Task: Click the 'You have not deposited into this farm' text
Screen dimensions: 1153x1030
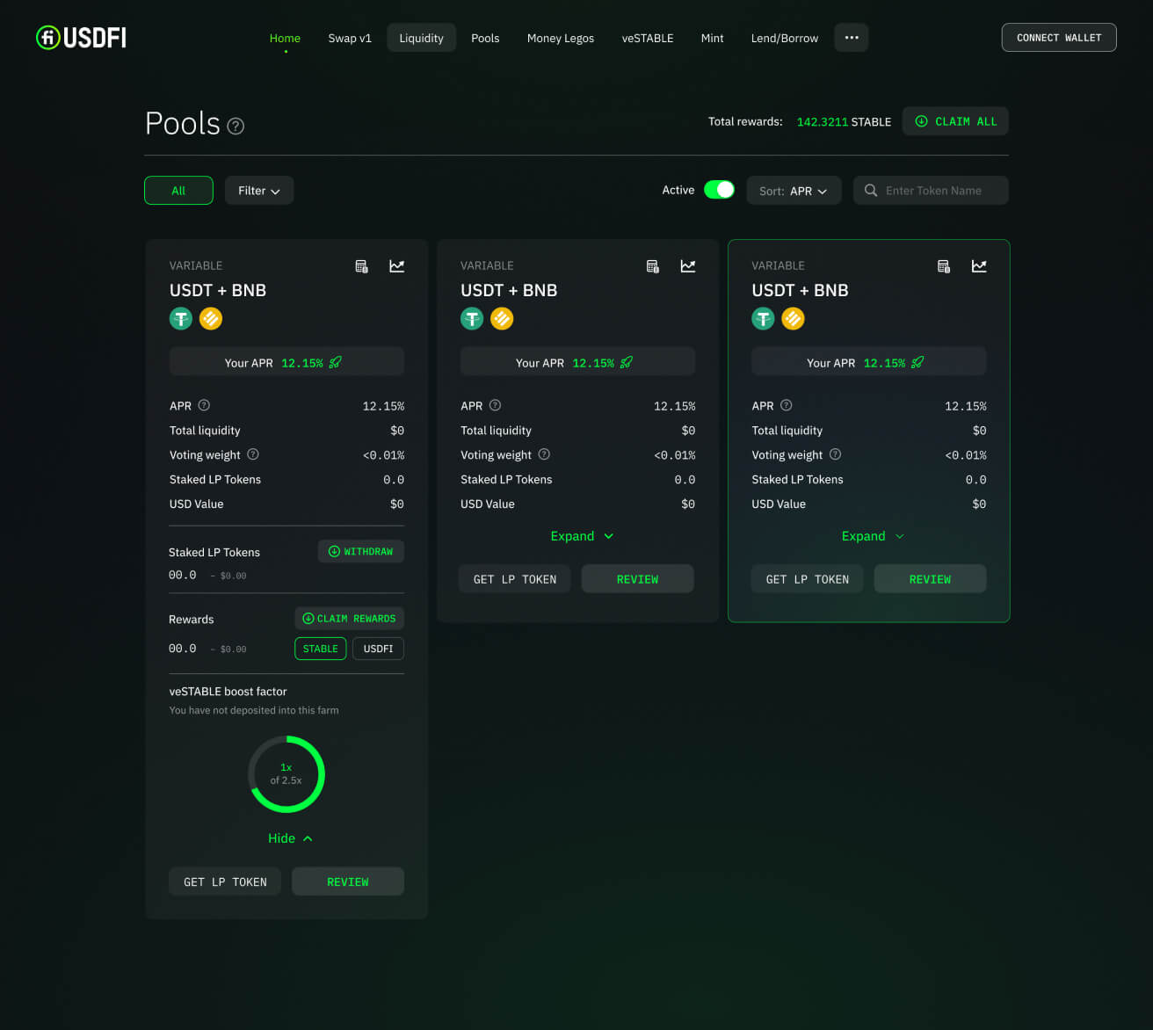Action: [x=254, y=710]
